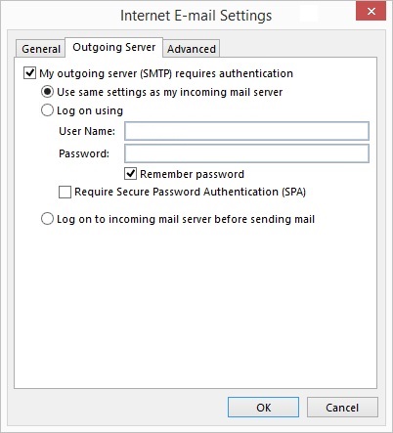Click the empty area below the options
Image resolution: width=393 pixels, height=433 pixels.
(196, 306)
